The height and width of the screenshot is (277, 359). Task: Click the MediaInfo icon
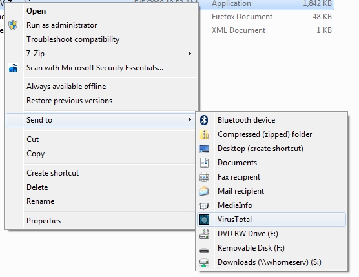point(204,205)
